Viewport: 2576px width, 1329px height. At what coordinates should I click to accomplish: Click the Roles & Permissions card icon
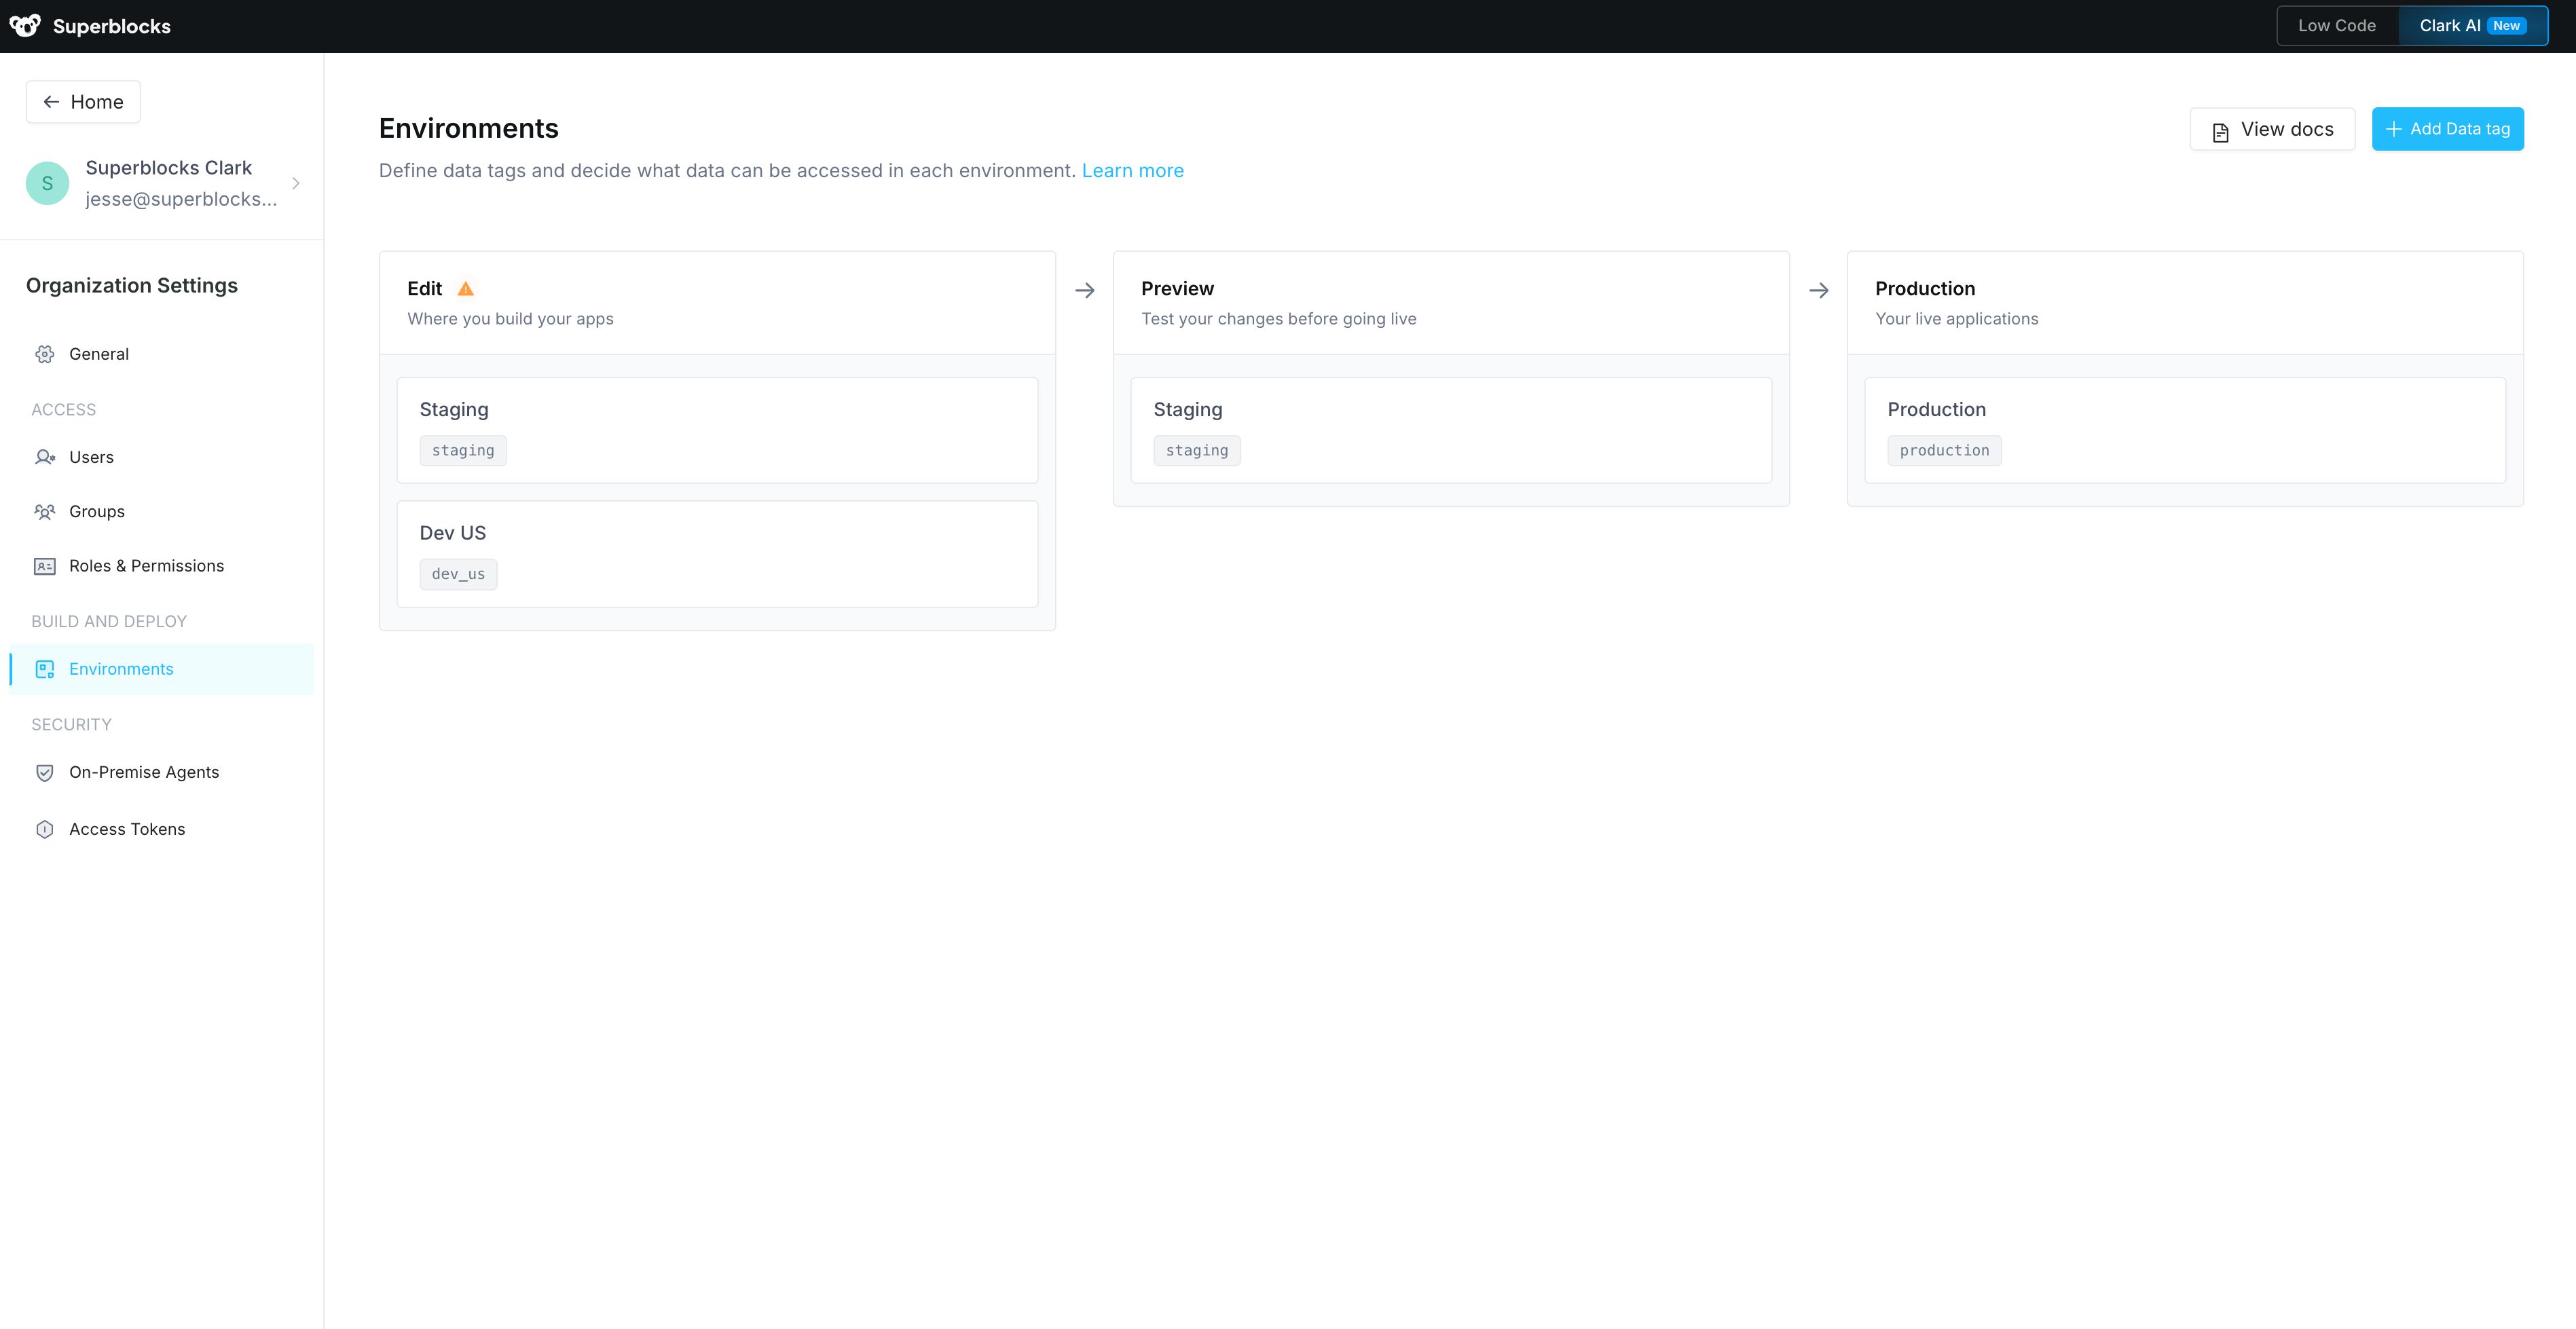tap(45, 566)
